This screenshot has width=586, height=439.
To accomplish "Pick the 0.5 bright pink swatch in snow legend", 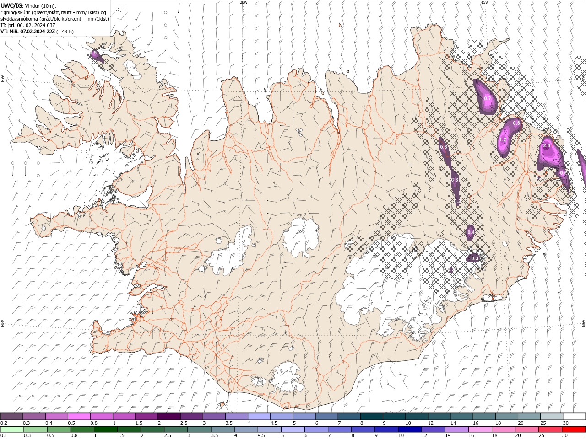I will point(80,417).
